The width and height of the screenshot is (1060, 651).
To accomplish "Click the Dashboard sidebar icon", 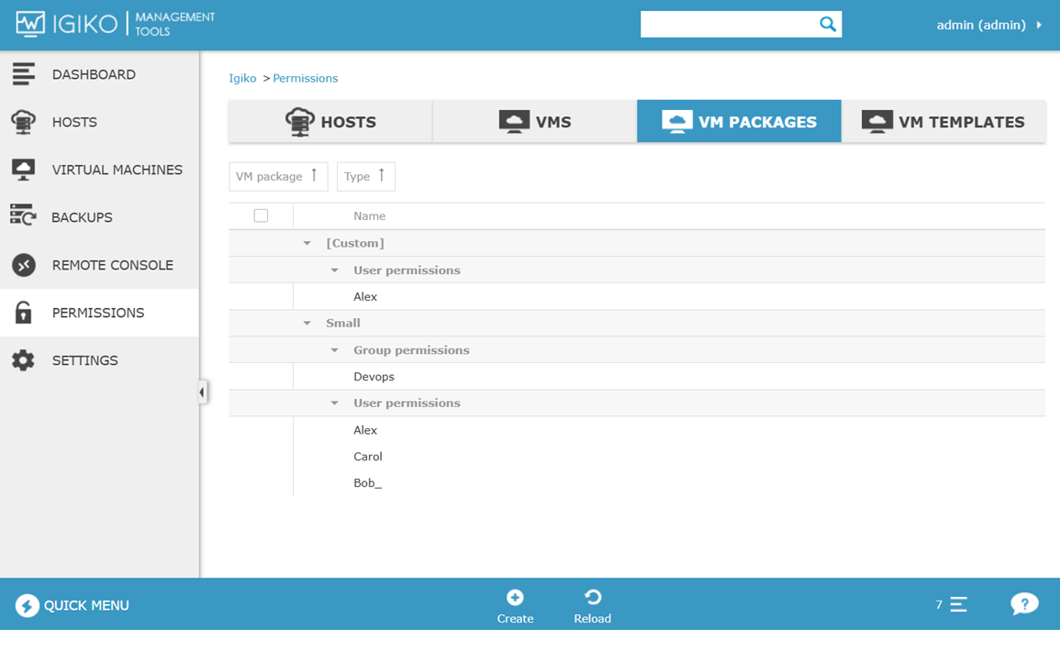I will (24, 74).
